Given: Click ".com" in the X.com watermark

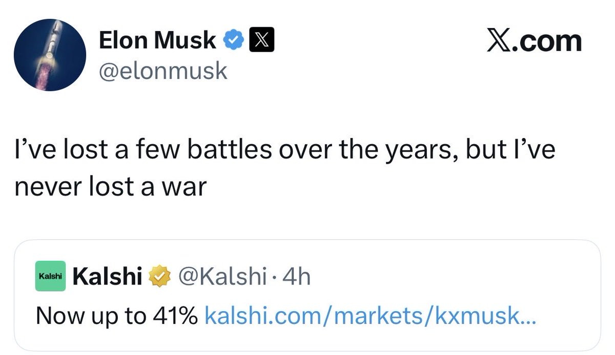Looking at the screenshot, I should 549,41.
